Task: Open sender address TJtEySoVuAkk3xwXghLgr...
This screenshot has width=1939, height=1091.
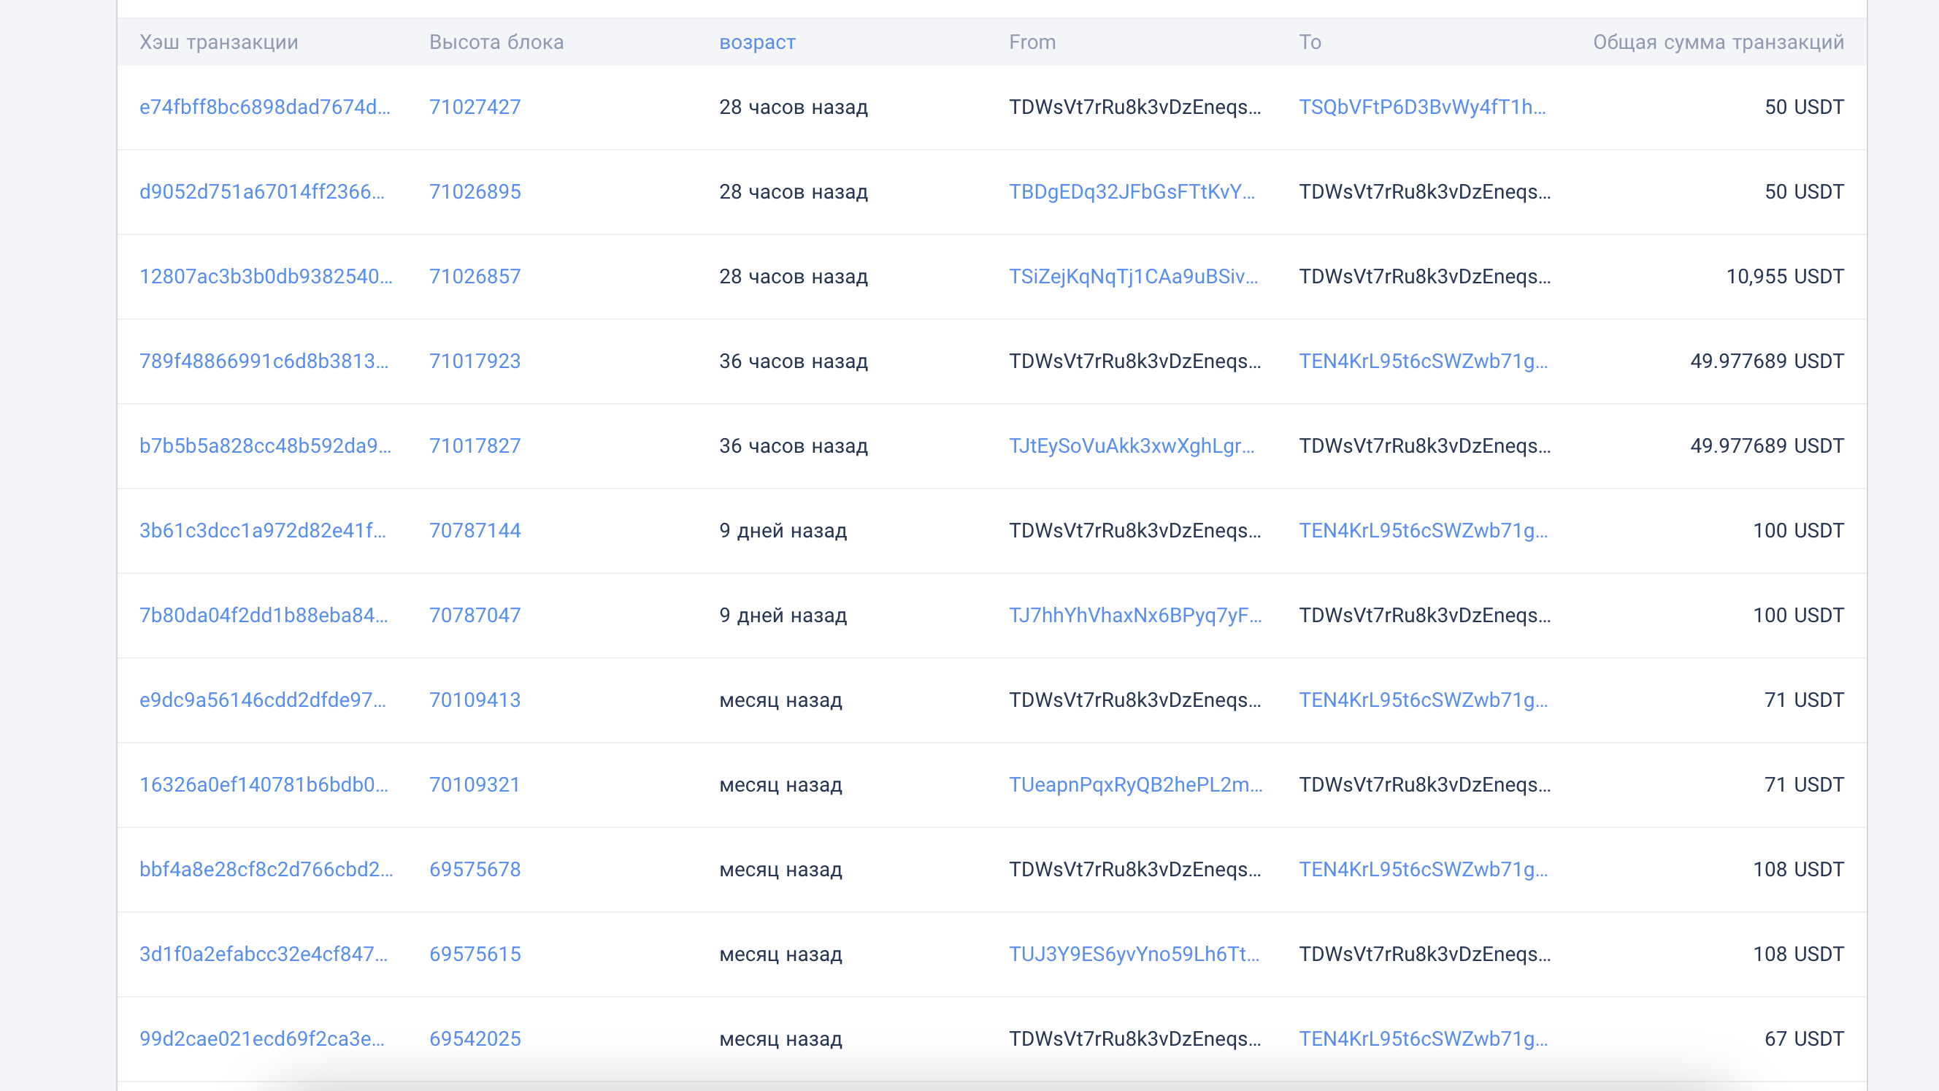Action: (x=1132, y=445)
